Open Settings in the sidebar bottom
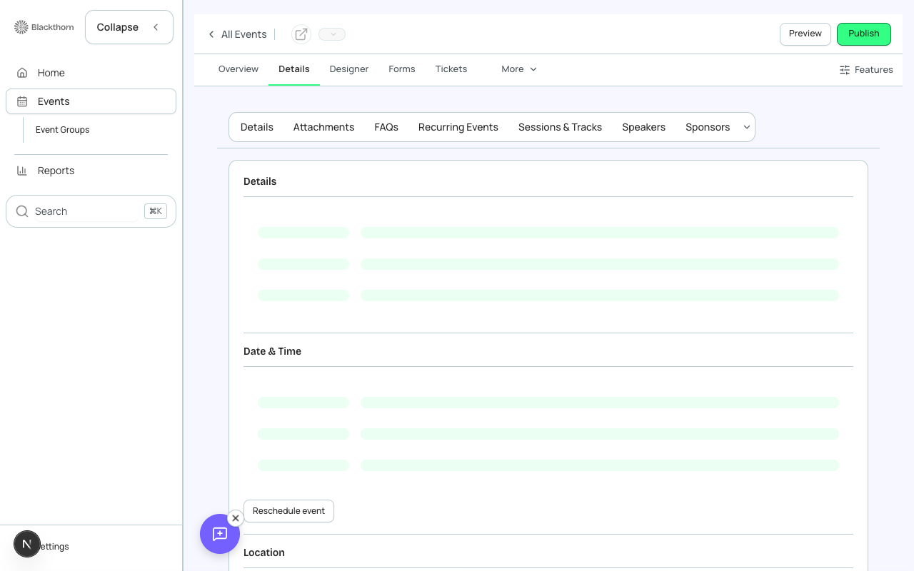Image resolution: width=914 pixels, height=571 pixels. tap(54, 547)
